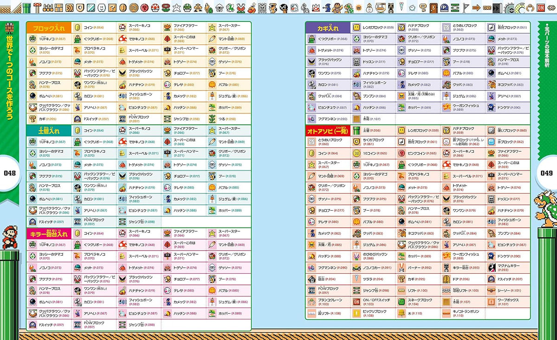Select the side title 世界で1つのコースを作ろう
557x340 pixels.
[x=10, y=77]
